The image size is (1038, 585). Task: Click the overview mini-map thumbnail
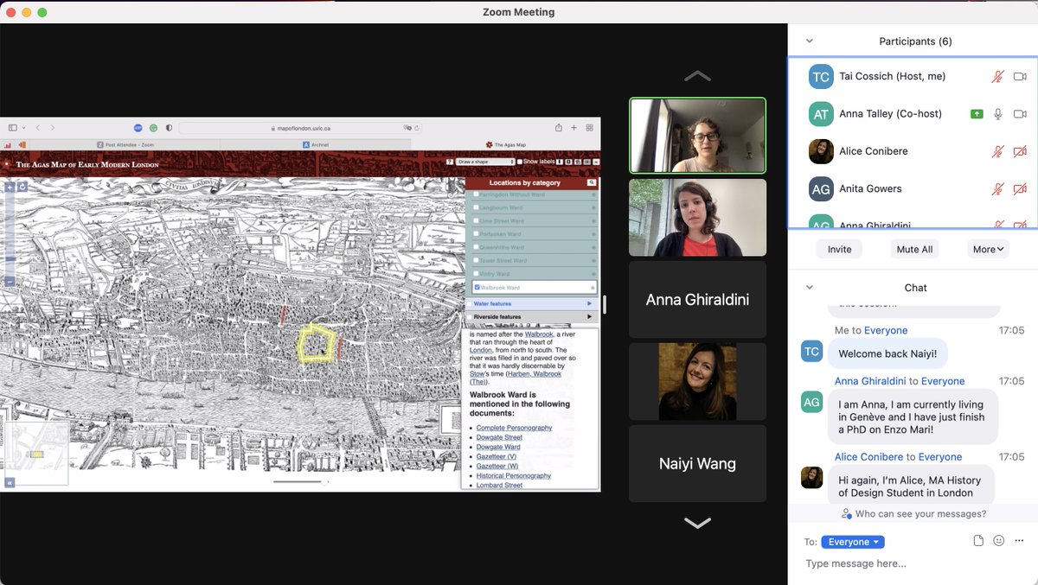click(x=36, y=453)
